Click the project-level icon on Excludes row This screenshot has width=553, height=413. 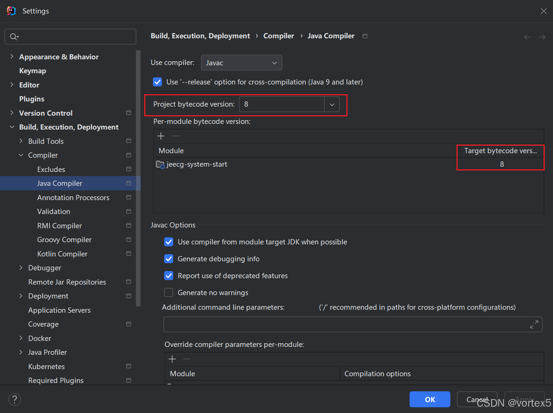(128, 169)
